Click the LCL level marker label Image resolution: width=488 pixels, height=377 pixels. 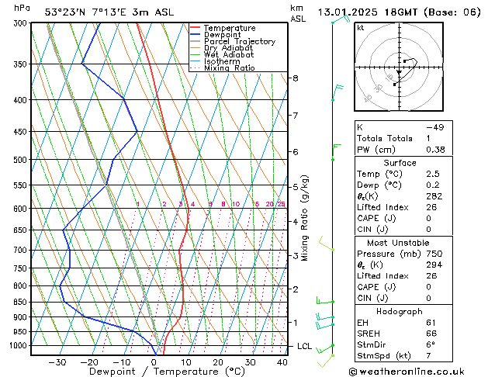(304, 346)
